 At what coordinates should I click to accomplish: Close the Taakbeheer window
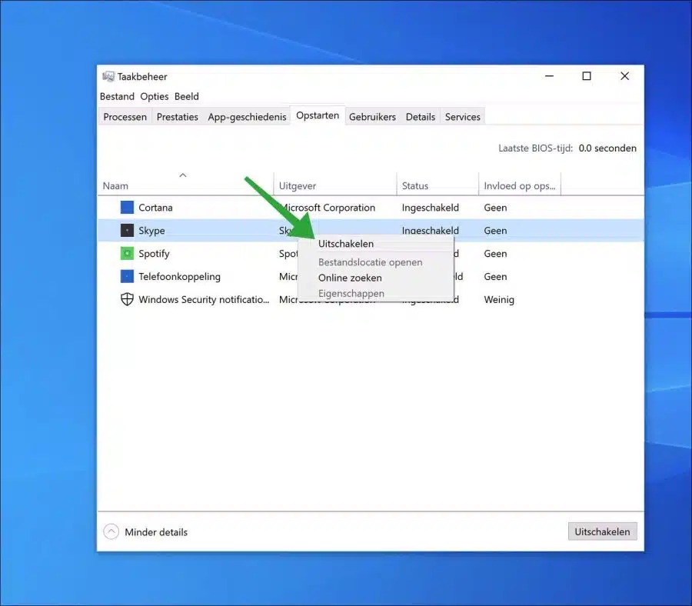coord(624,76)
